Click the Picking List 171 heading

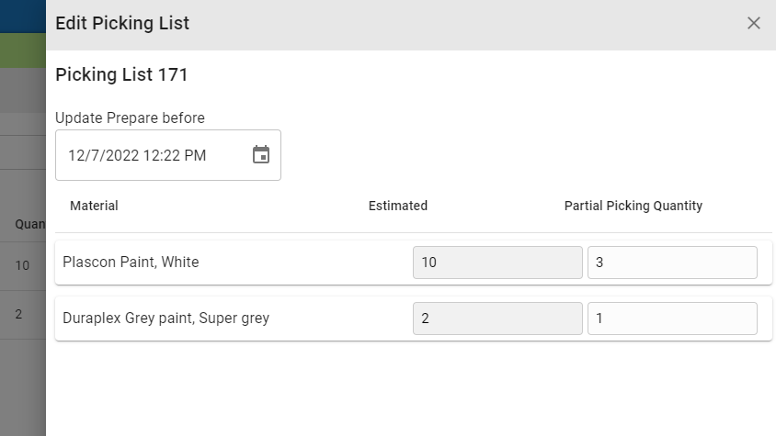tap(121, 75)
